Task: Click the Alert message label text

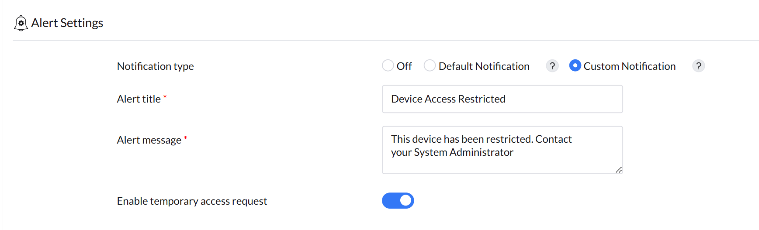Action: click(x=149, y=140)
